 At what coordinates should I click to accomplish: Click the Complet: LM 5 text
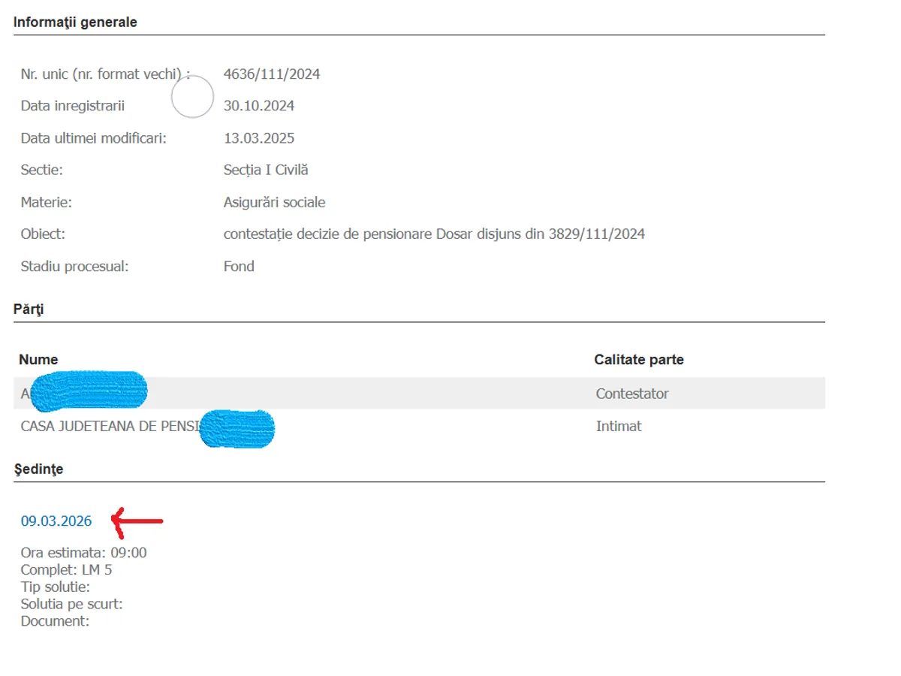[x=67, y=570]
